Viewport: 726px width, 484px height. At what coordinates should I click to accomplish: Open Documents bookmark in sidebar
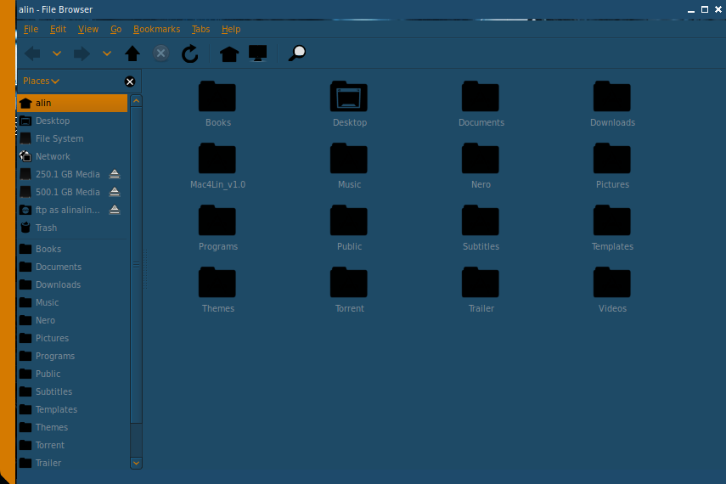pos(72,267)
